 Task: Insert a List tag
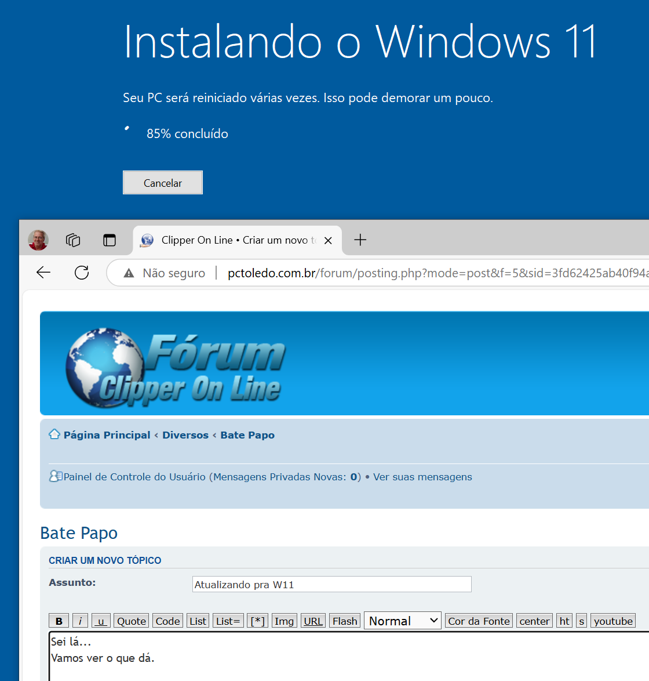point(198,621)
